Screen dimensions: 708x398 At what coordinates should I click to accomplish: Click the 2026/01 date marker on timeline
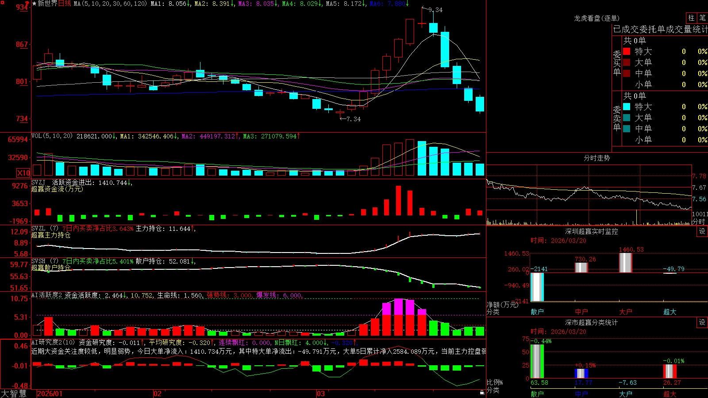(x=50, y=394)
